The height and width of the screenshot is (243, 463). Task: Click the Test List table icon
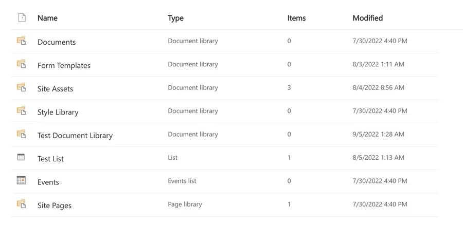coord(21,157)
